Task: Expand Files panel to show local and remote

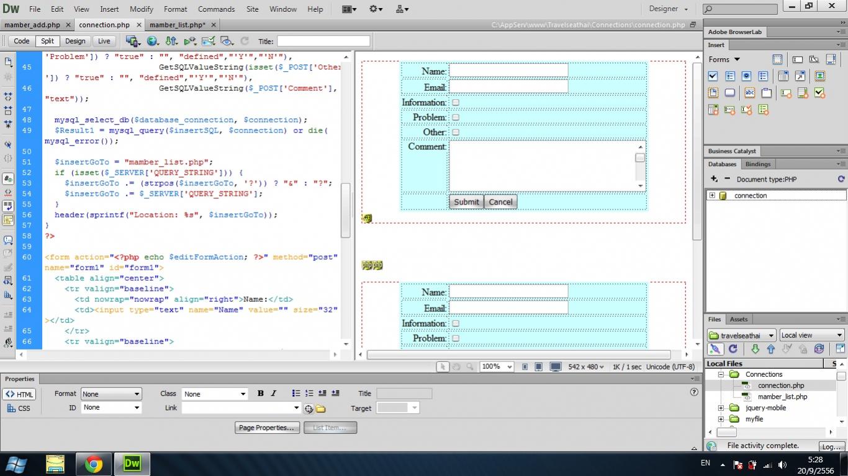Action: click(x=841, y=349)
